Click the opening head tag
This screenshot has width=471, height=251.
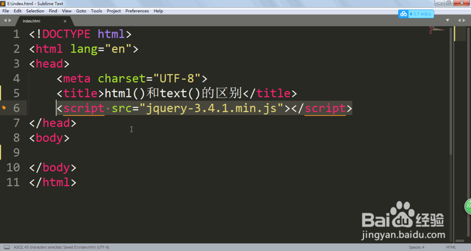point(49,64)
